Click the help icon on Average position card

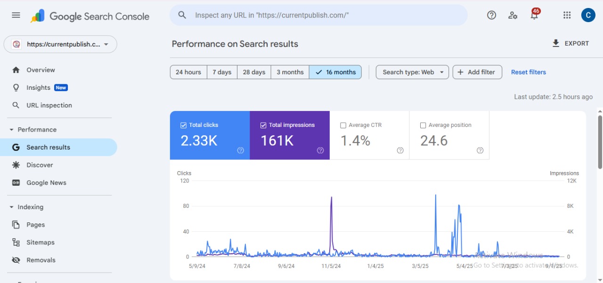click(480, 150)
